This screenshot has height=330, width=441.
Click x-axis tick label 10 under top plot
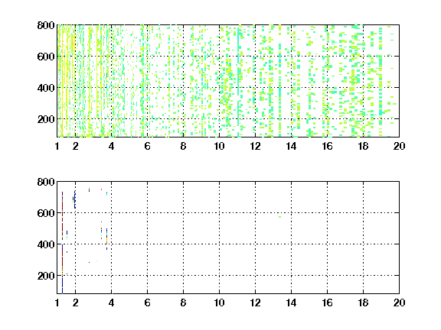tap(219, 146)
